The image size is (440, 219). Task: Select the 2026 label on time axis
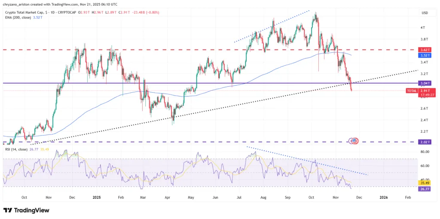click(x=384, y=197)
